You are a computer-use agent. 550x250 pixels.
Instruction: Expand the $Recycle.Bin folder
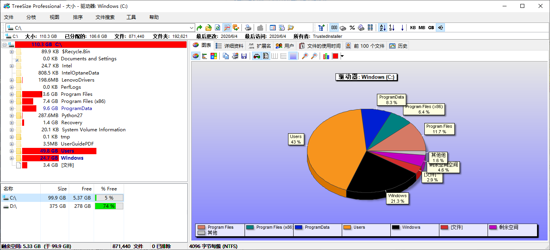point(11,52)
